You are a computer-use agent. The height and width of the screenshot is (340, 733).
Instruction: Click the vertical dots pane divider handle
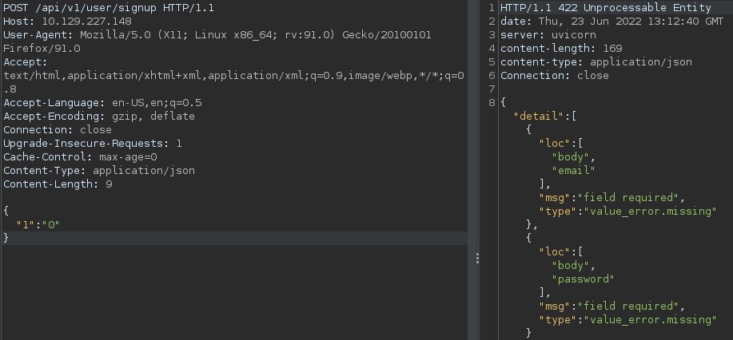[x=478, y=258]
